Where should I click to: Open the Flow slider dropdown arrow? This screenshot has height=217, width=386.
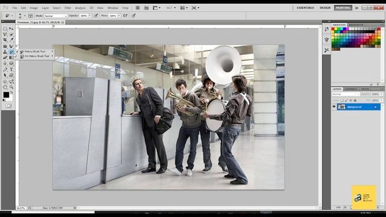point(119,16)
